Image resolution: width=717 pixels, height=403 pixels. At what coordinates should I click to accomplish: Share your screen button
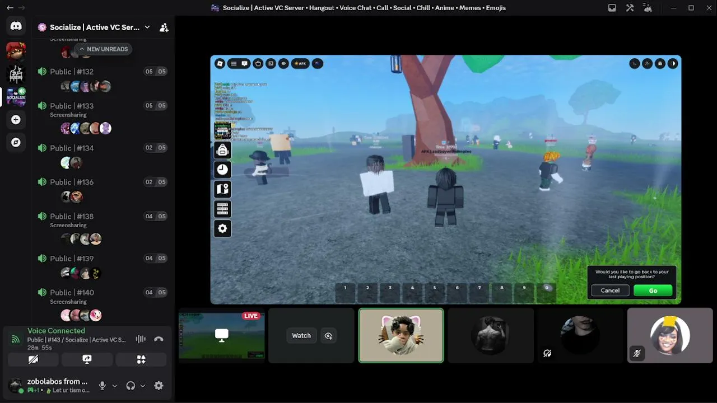pos(87,359)
